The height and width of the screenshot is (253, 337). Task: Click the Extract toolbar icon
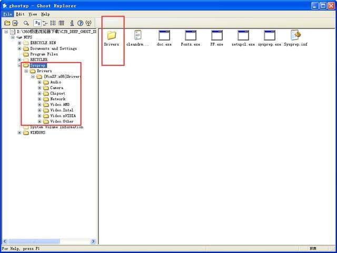tap(15, 23)
